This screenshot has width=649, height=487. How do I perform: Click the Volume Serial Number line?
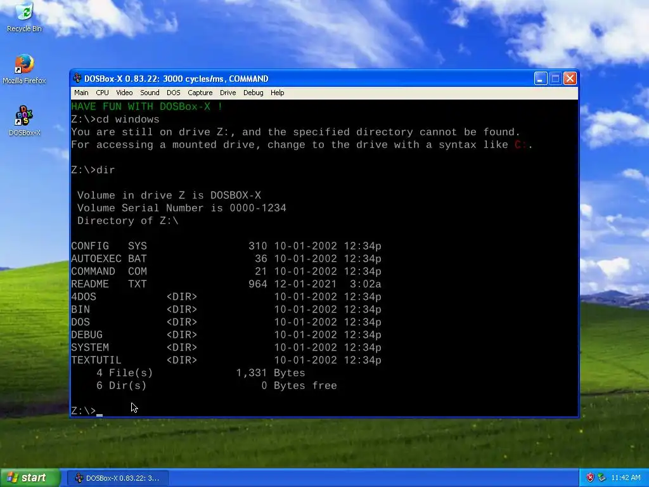point(182,208)
